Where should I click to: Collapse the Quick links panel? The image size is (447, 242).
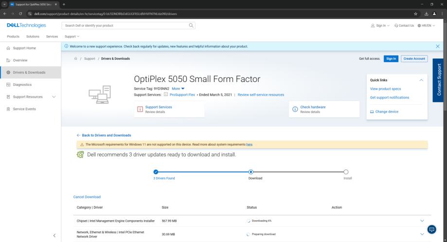pyautogui.click(x=421, y=80)
